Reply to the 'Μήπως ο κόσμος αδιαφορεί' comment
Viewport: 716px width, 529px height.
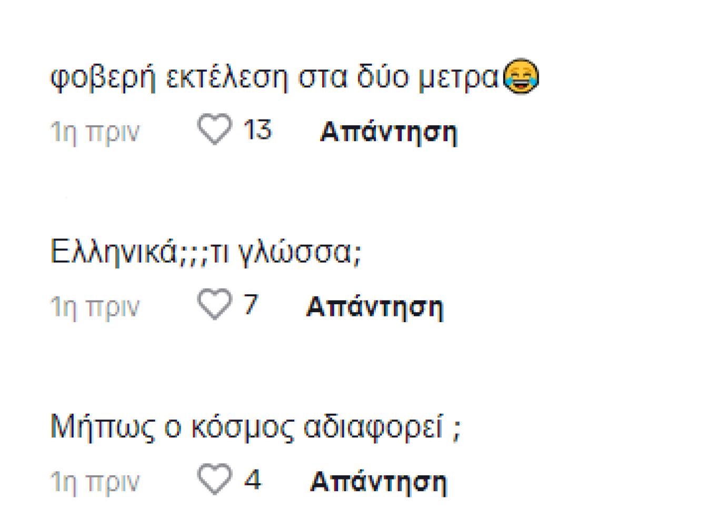tap(379, 482)
